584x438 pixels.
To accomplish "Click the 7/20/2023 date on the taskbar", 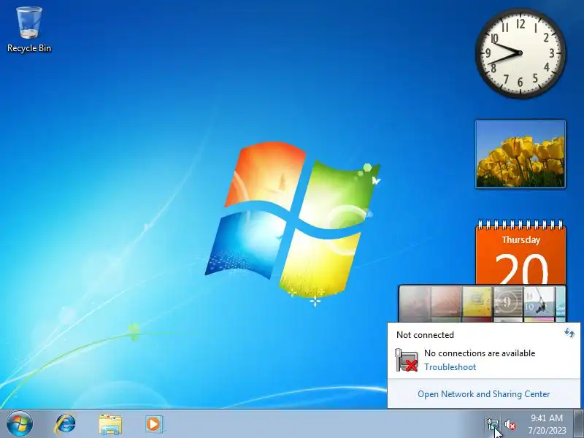I will [547, 430].
